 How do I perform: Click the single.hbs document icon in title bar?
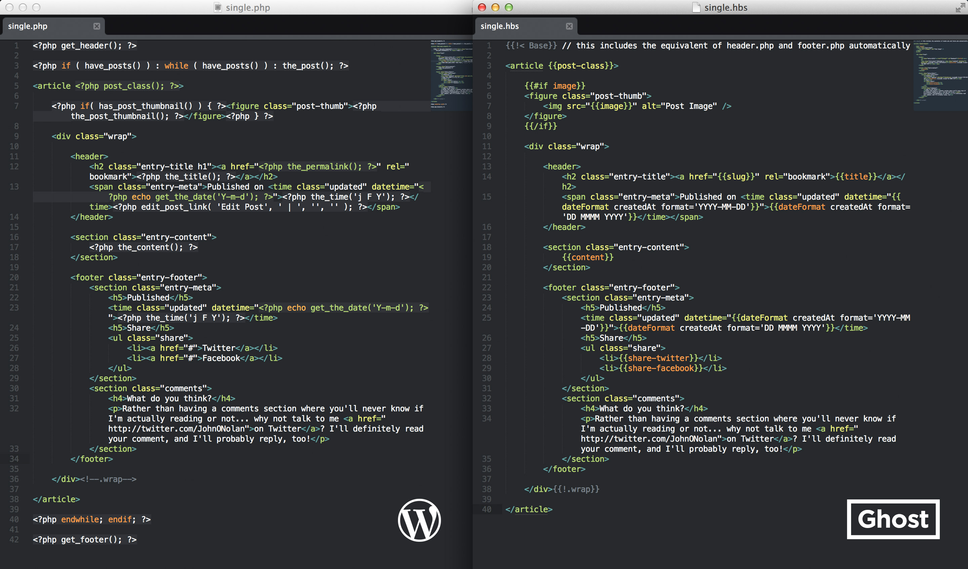696,7
